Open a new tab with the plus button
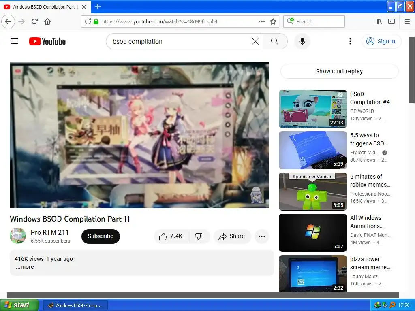 98,6
